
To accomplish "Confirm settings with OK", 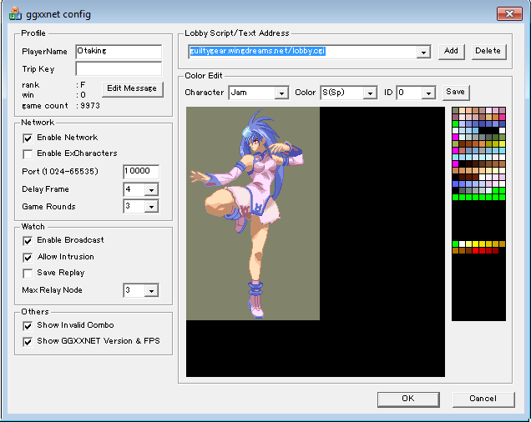I will click(408, 399).
